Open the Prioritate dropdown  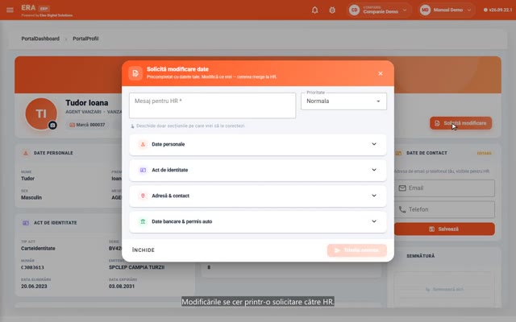[343, 101]
